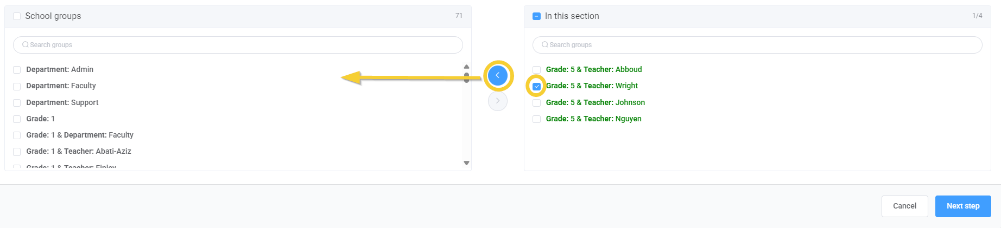Select Grade: 5 & Teacher: Johnson checkbox
The height and width of the screenshot is (228, 1001).
[536, 103]
